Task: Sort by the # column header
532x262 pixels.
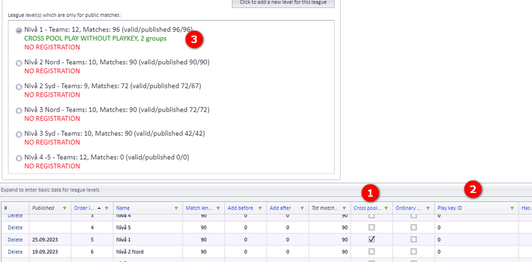Action: coord(5,208)
